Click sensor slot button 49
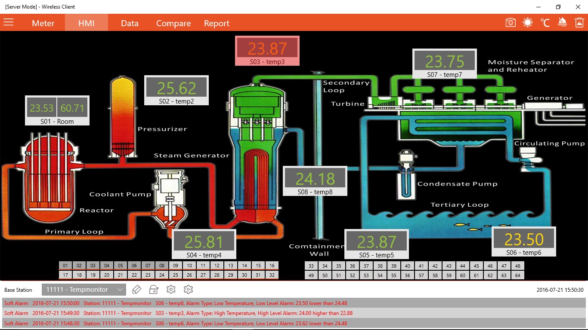 (311, 275)
